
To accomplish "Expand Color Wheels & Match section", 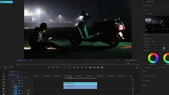I will coord(148,76).
